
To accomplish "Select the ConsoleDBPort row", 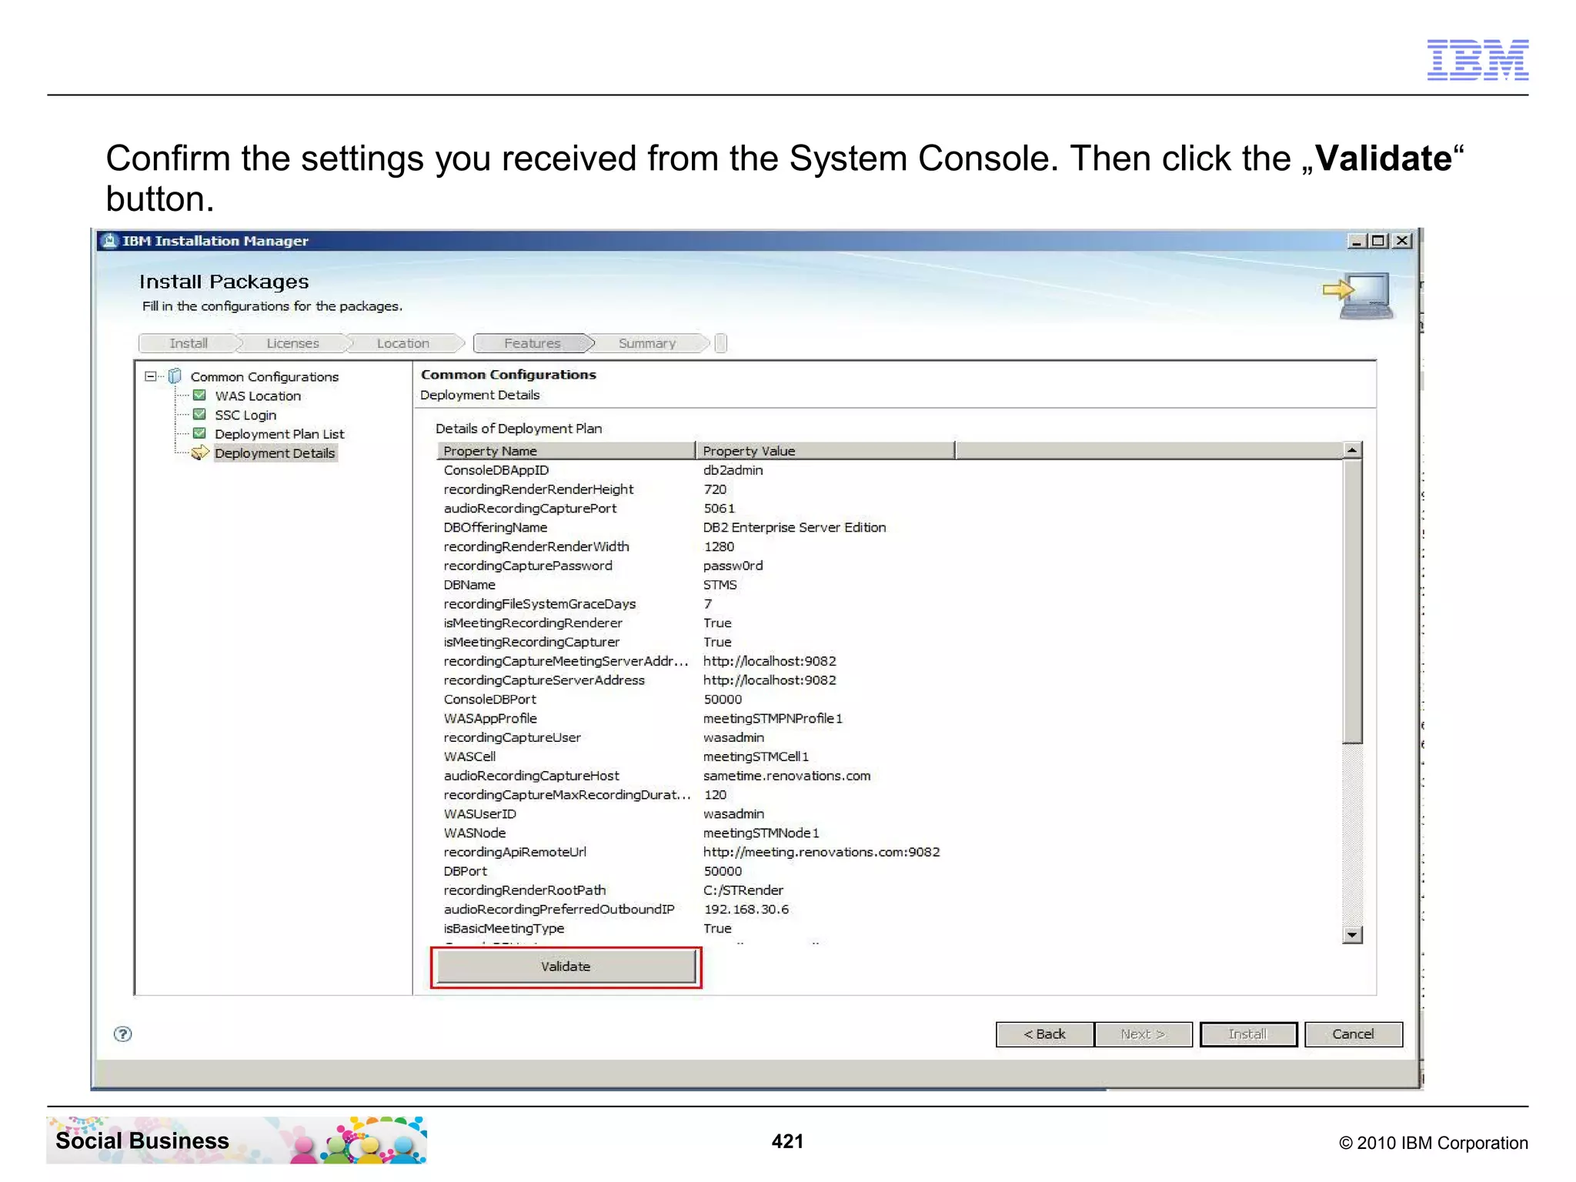I will point(889,700).
